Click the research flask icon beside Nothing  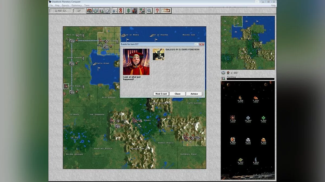(x=223, y=78)
